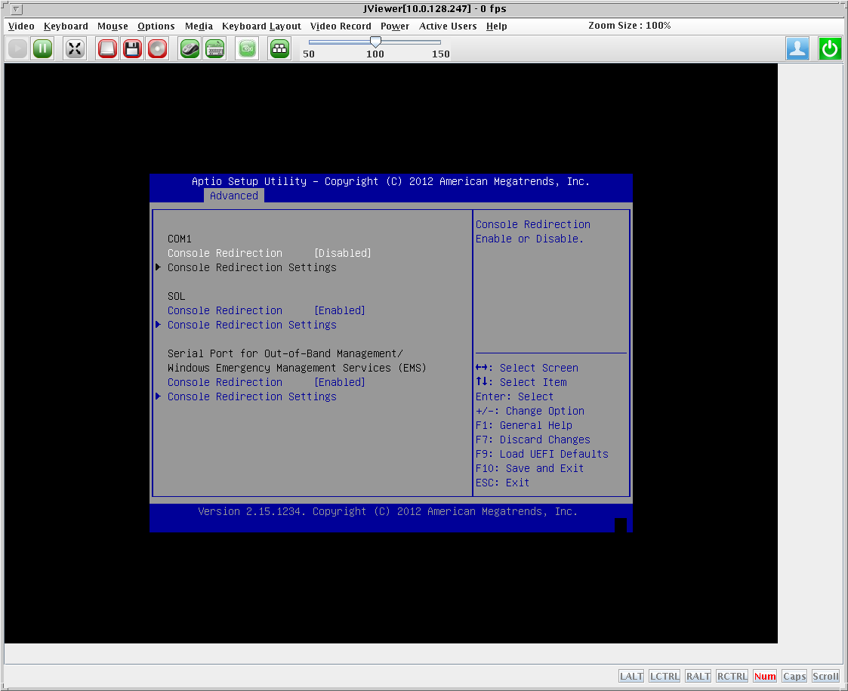Toggle the mouse sync icon
This screenshot has width=848, height=691.
[x=190, y=49]
